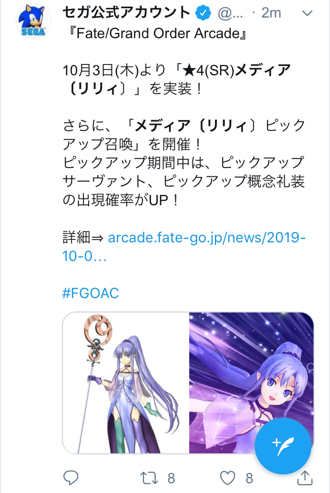The width and height of the screenshot is (330, 493).
Task: Reply using the speech bubble icon
Action: [x=71, y=478]
